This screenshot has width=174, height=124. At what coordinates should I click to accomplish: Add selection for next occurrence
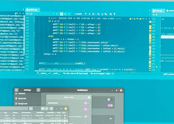point(98,14)
